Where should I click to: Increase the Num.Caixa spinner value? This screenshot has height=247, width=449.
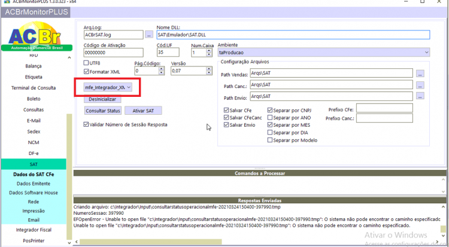tap(209, 51)
